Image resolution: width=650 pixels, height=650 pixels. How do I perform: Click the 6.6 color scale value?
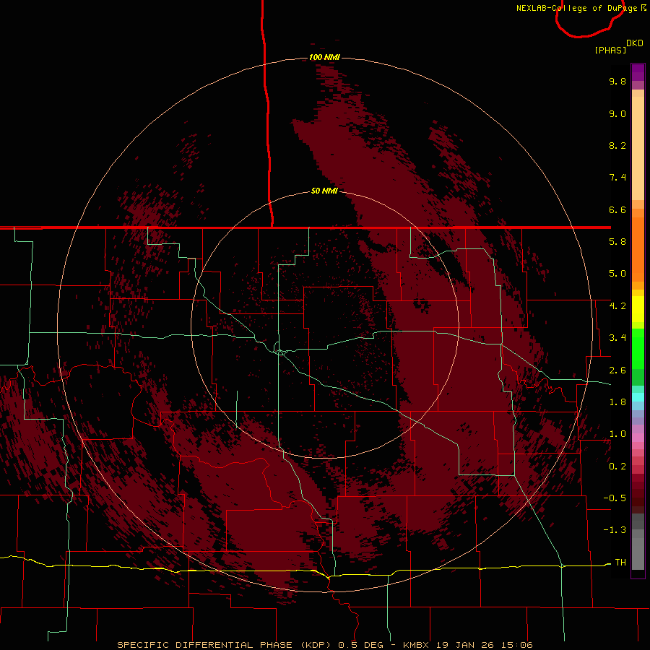coord(617,209)
